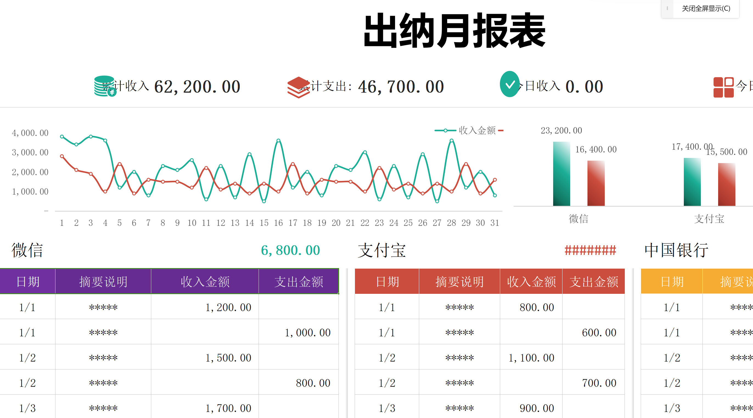Image resolution: width=753 pixels, height=418 pixels.
Task: Click purple 日期 header in WeChat table
Action: pos(27,281)
